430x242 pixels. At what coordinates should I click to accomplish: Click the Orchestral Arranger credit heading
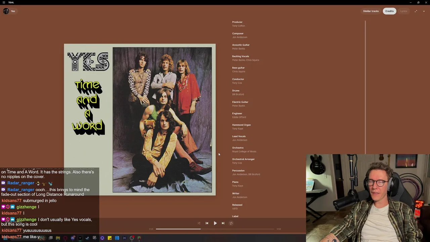point(244,159)
